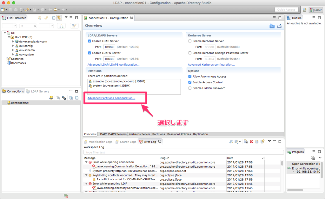Click the settings gear icon in the toolbar

22,10
